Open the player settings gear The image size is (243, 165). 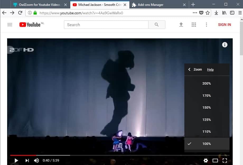pos(206,161)
